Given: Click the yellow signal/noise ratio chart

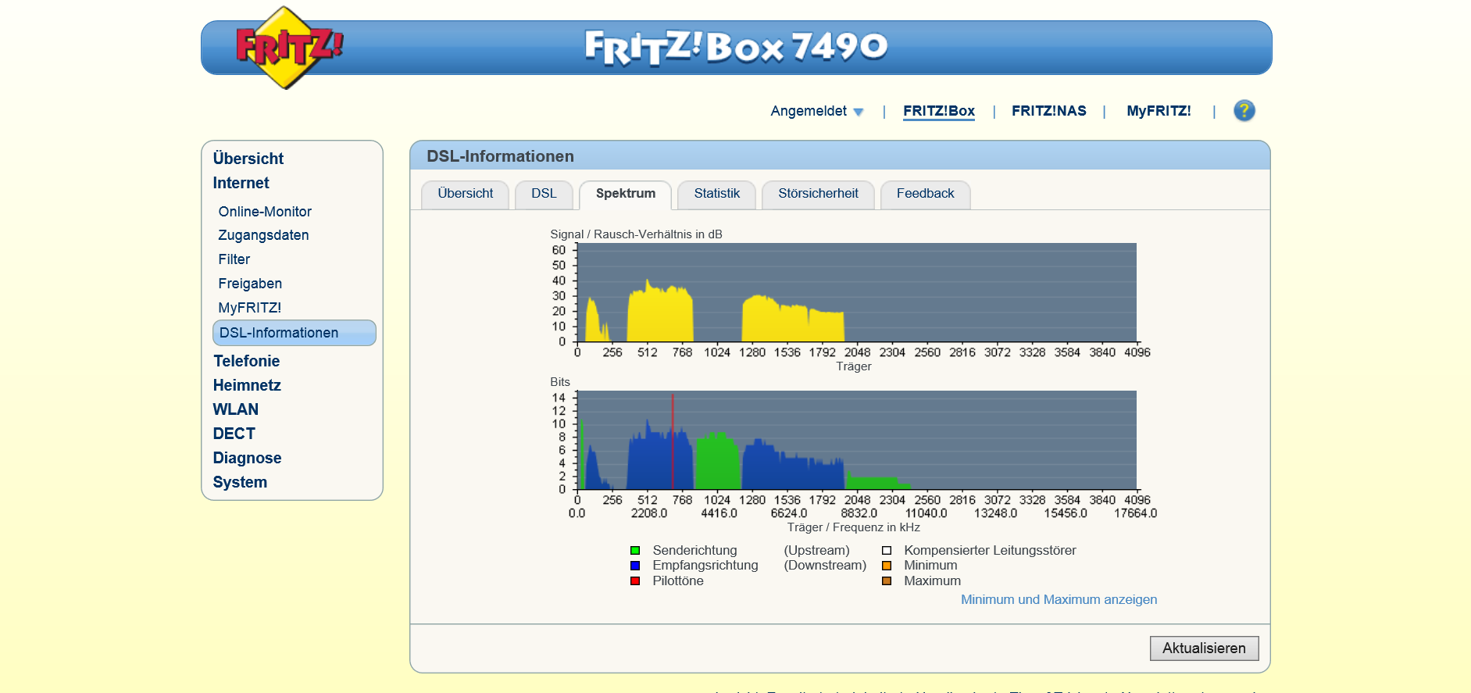Looking at the screenshot, I should [x=857, y=292].
